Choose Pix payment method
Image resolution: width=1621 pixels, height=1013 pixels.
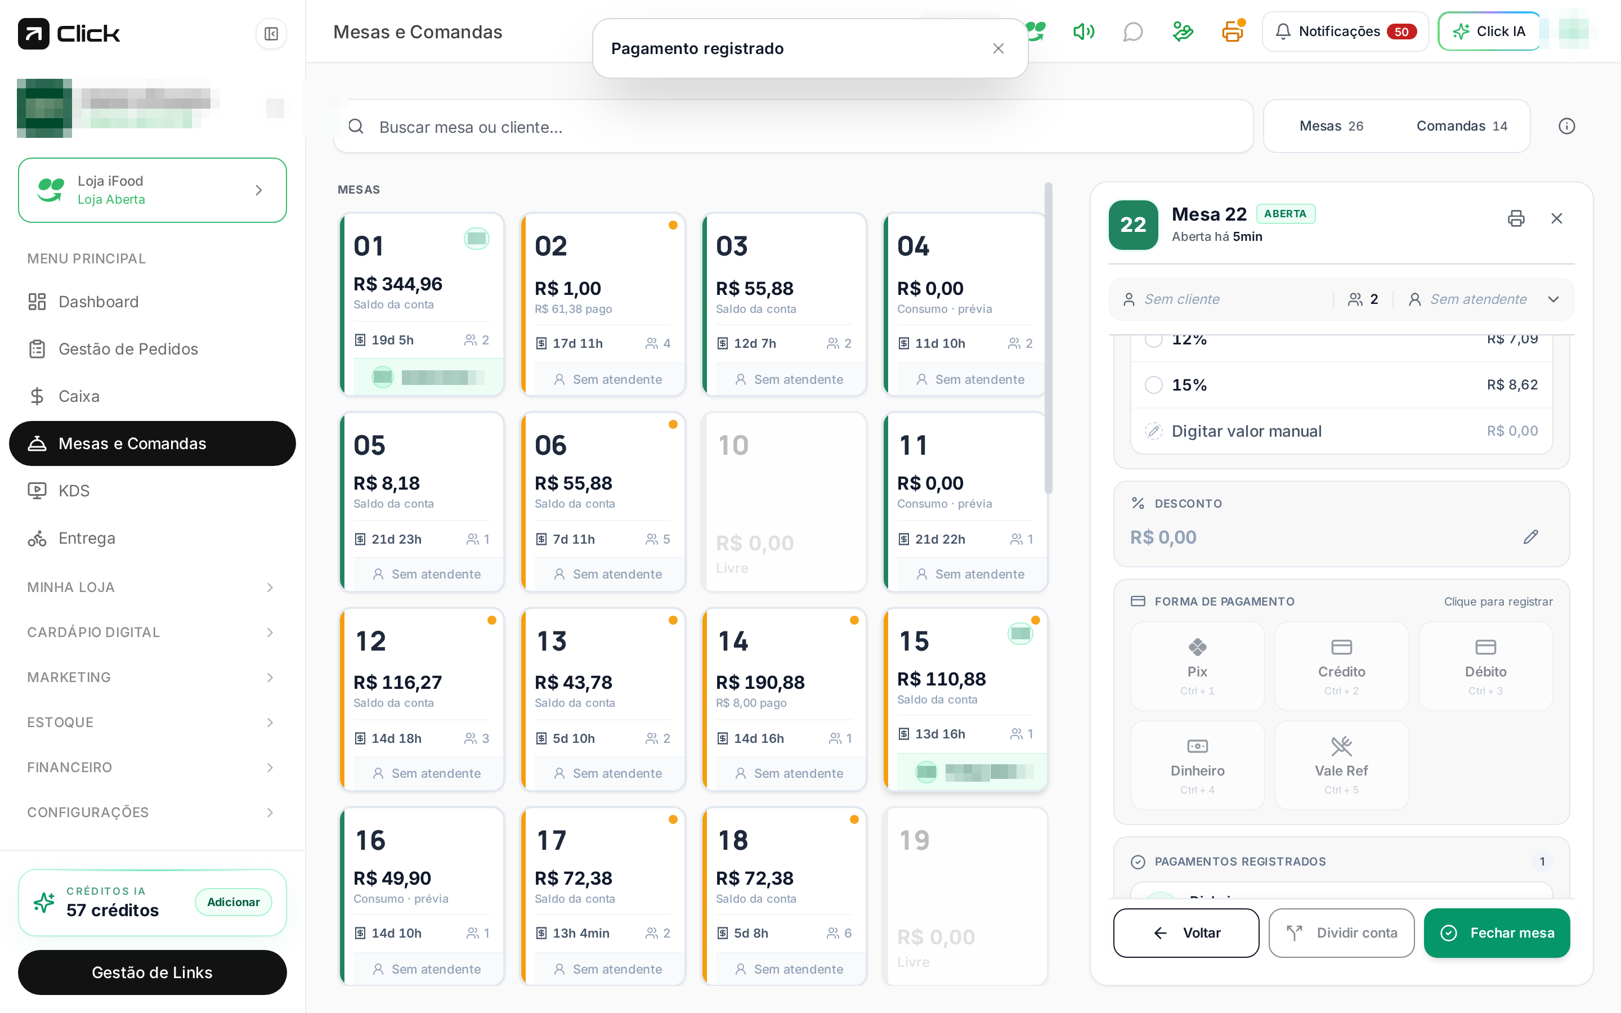click(1197, 666)
